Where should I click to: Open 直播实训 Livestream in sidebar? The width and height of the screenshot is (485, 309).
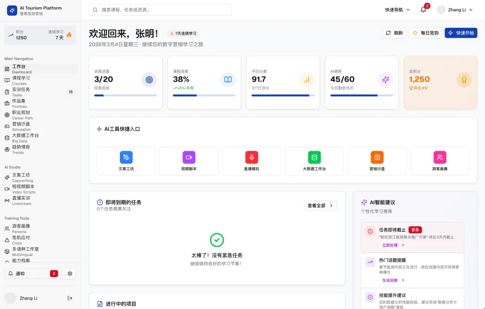coord(40,200)
